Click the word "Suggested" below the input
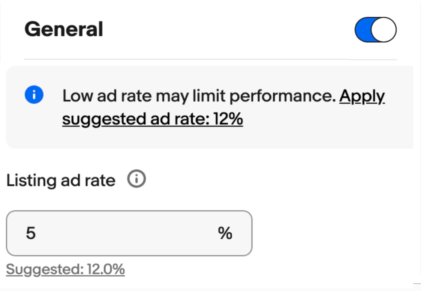 pos(44,269)
